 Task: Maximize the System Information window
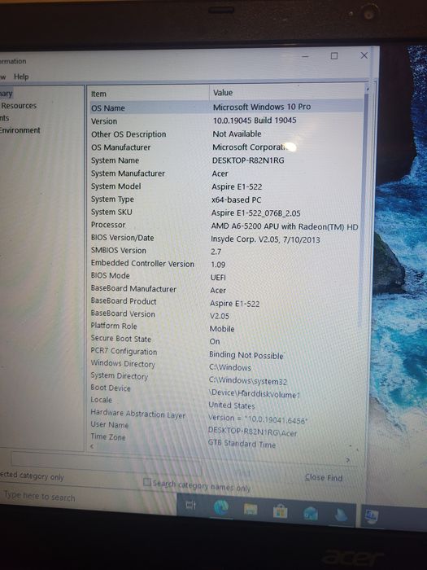click(334, 56)
